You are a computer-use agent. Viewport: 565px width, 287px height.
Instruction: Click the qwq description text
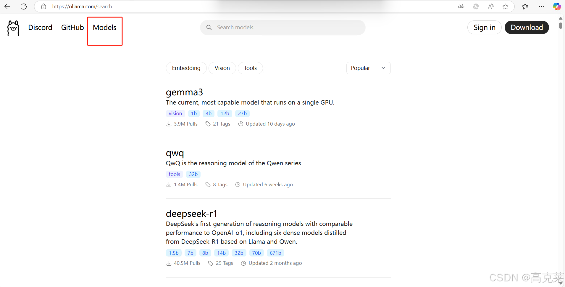[x=234, y=163]
